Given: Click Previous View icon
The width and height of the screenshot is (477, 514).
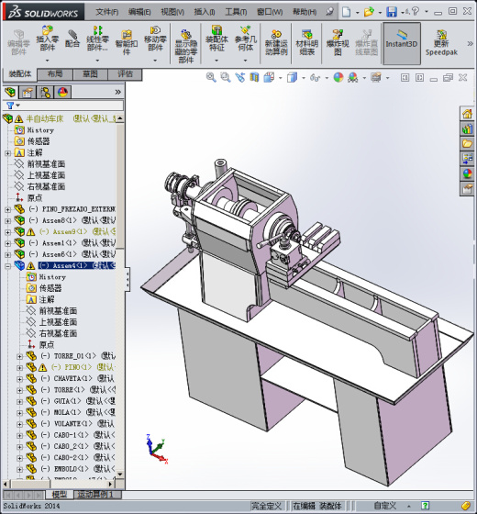Looking at the screenshot, I should tap(239, 78).
